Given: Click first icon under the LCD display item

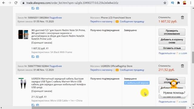Looking at the screenshot, I should pos(33,57).
